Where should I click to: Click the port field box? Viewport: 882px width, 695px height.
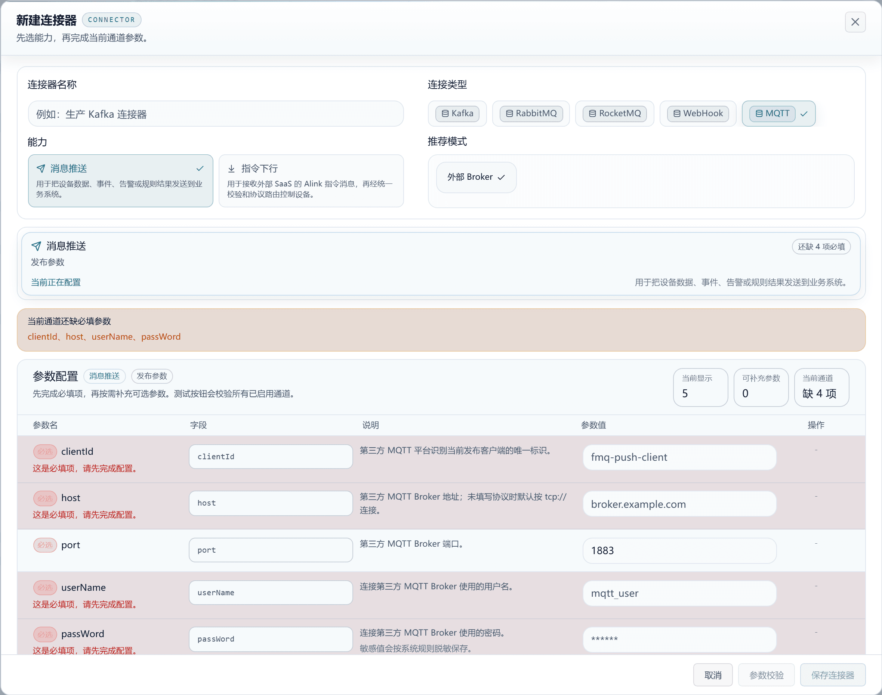[x=271, y=550]
